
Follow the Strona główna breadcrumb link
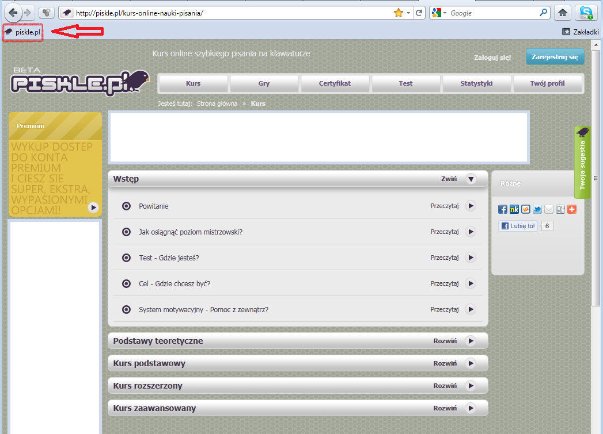(x=217, y=103)
